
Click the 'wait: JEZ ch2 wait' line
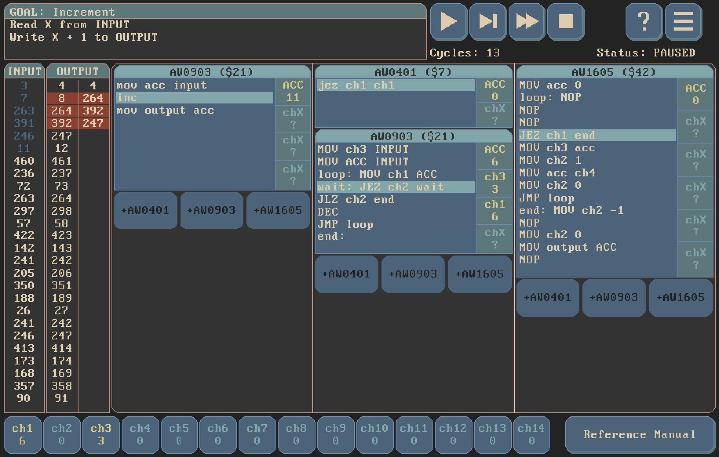[396, 187]
